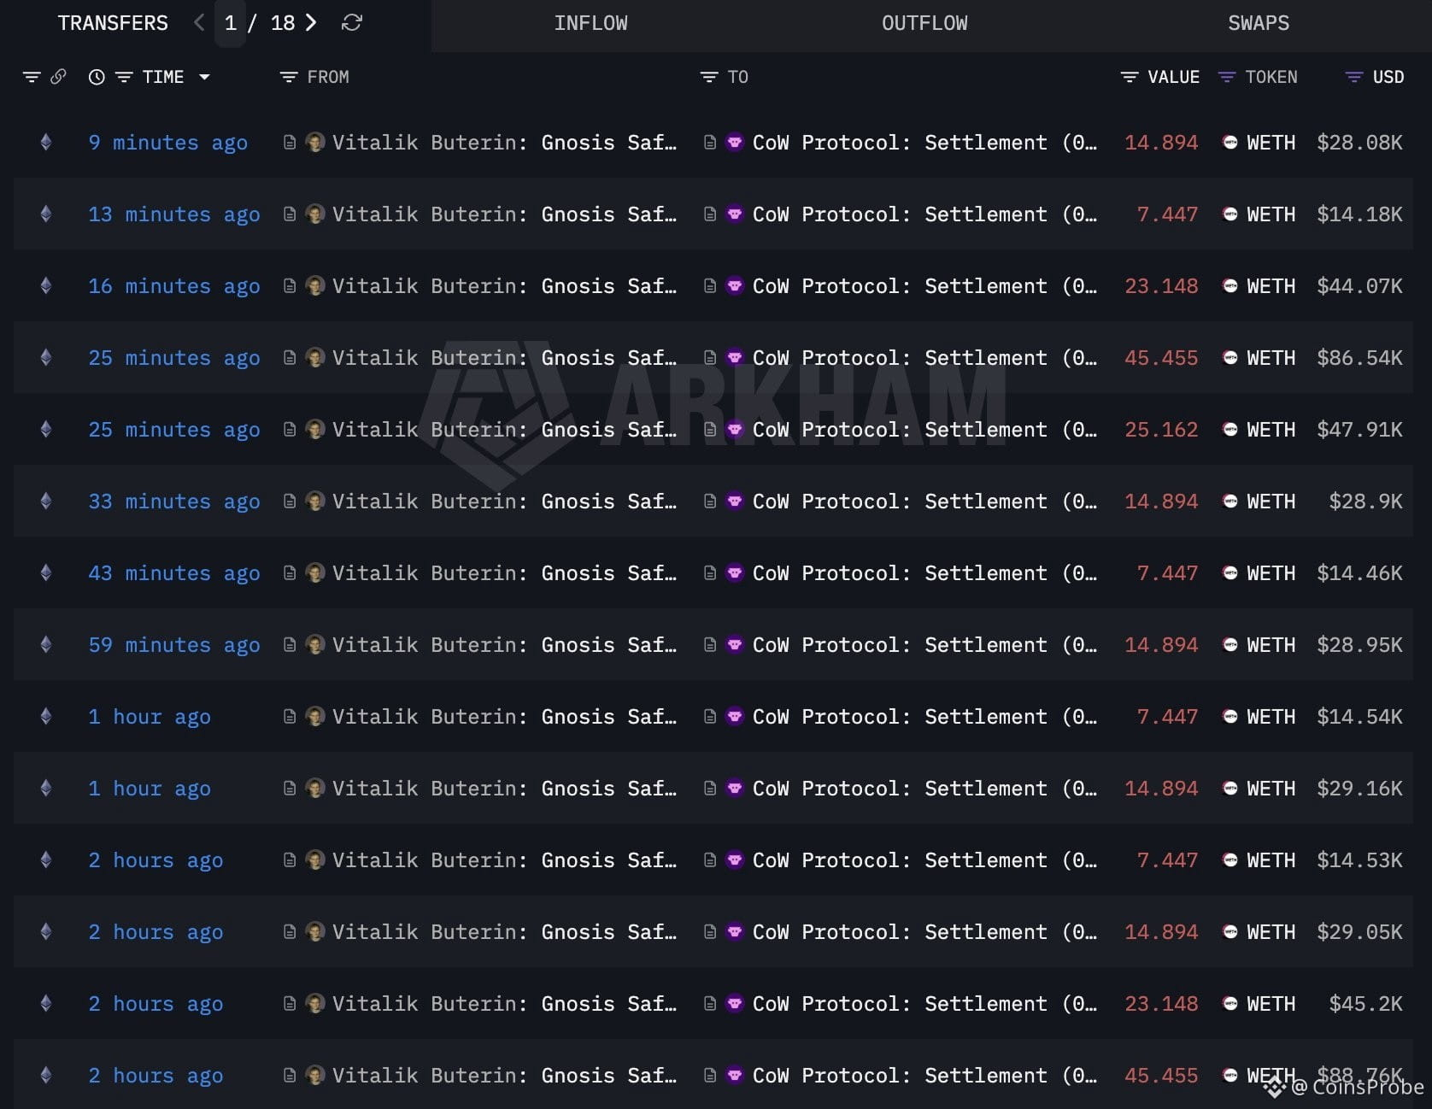Open Vitalik Buterin sender in 33 minutes ago row

[x=504, y=502]
